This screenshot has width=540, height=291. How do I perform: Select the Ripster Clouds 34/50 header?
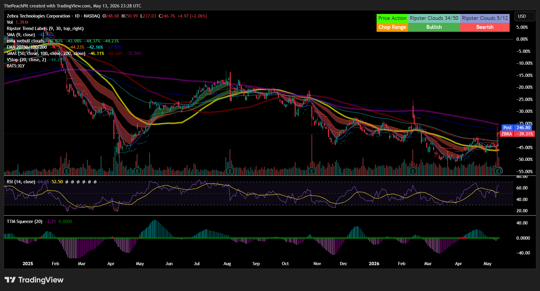pyautogui.click(x=434, y=18)
